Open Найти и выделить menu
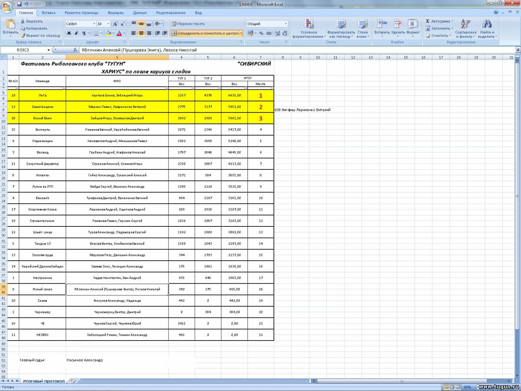This screenshot has width=521, height=391. click(x=487, y=29)
